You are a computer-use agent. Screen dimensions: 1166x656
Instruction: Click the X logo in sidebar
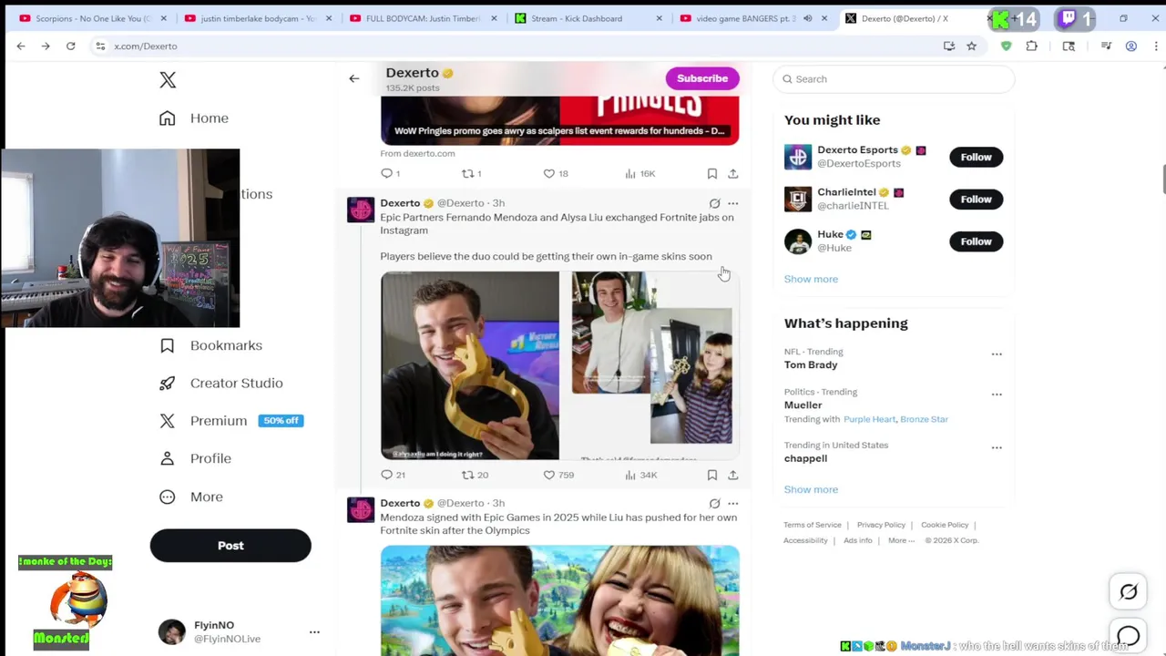click(x=168, y=80)
